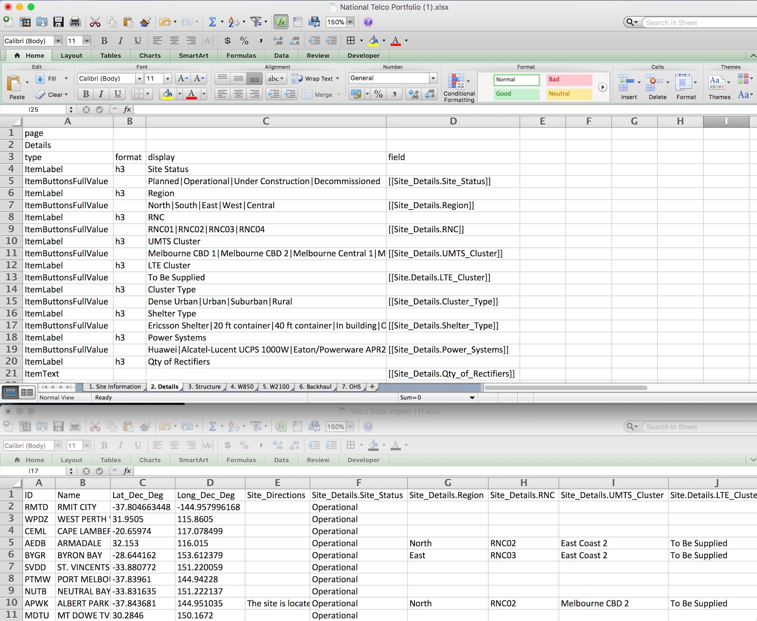757x621 pixels.
Task: Click Decrease font size icon in ribbon
Action: click(199, 78)
